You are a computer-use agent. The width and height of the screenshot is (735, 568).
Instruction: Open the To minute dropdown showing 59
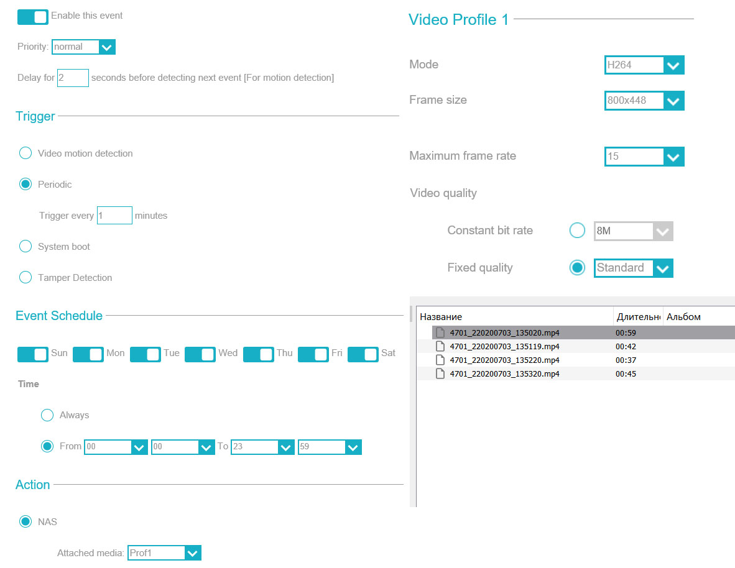pyautogui.click(x=330, y=447)
